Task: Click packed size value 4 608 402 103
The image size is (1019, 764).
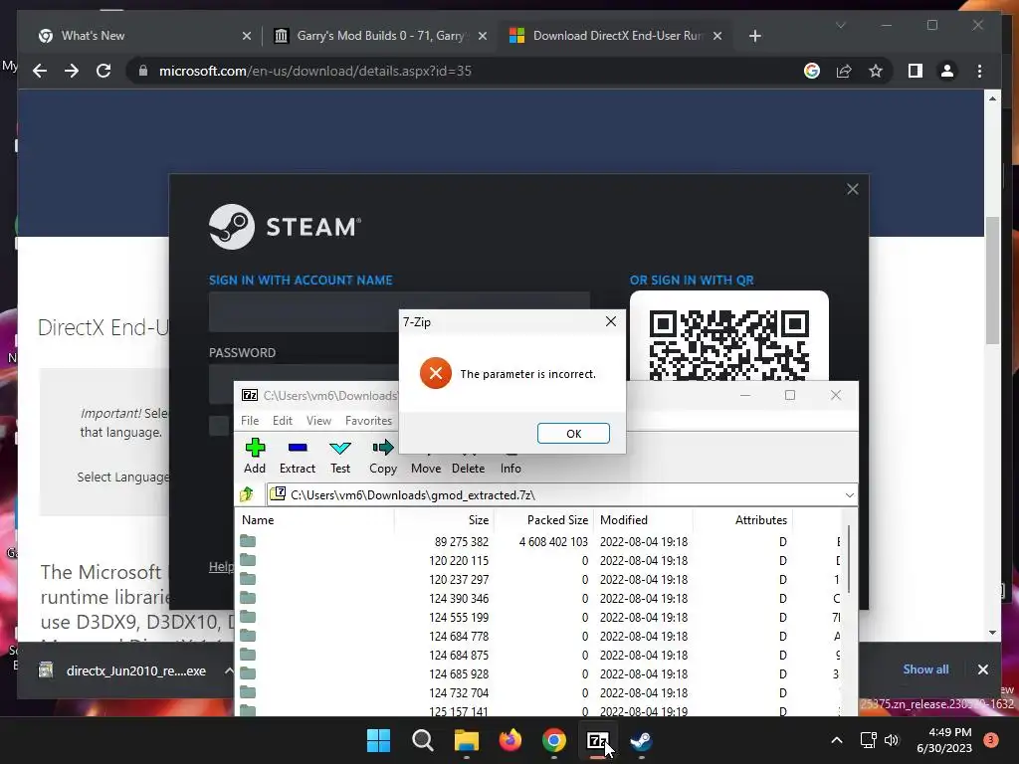Action: [x=553, y=541]
